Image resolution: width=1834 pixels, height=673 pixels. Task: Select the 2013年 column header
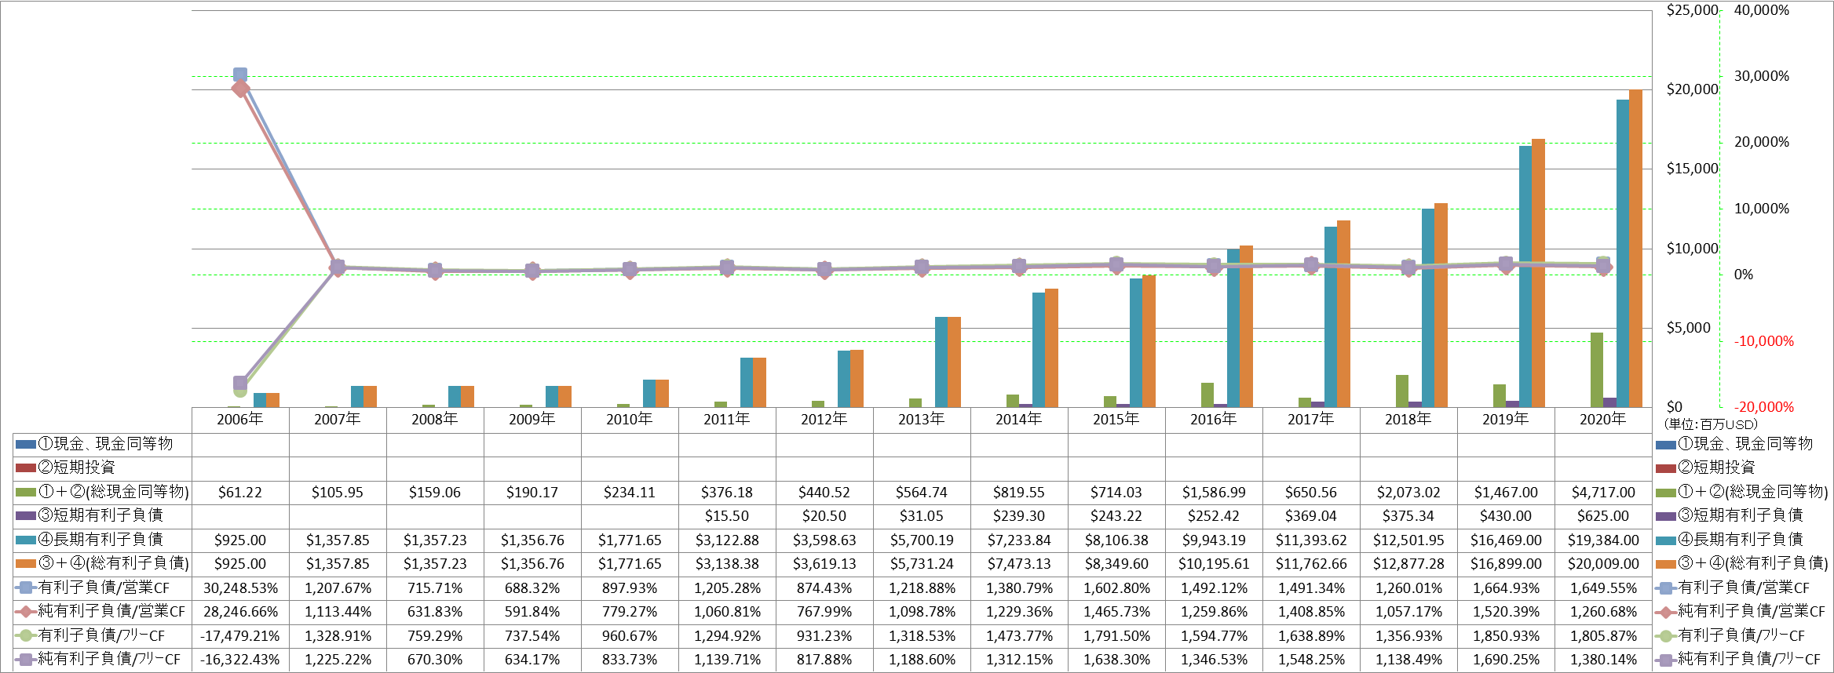point(922,420)
